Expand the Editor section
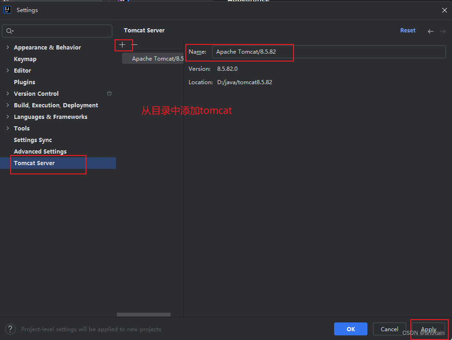The height and width of the screenshot is (340, 452). (8, 70)
